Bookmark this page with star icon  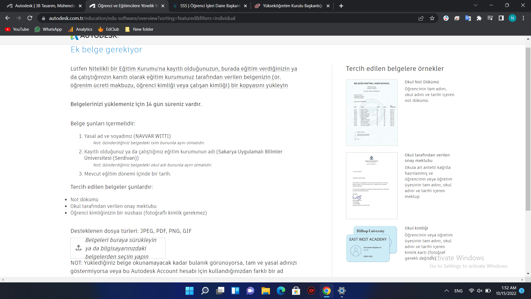[432, 18]
